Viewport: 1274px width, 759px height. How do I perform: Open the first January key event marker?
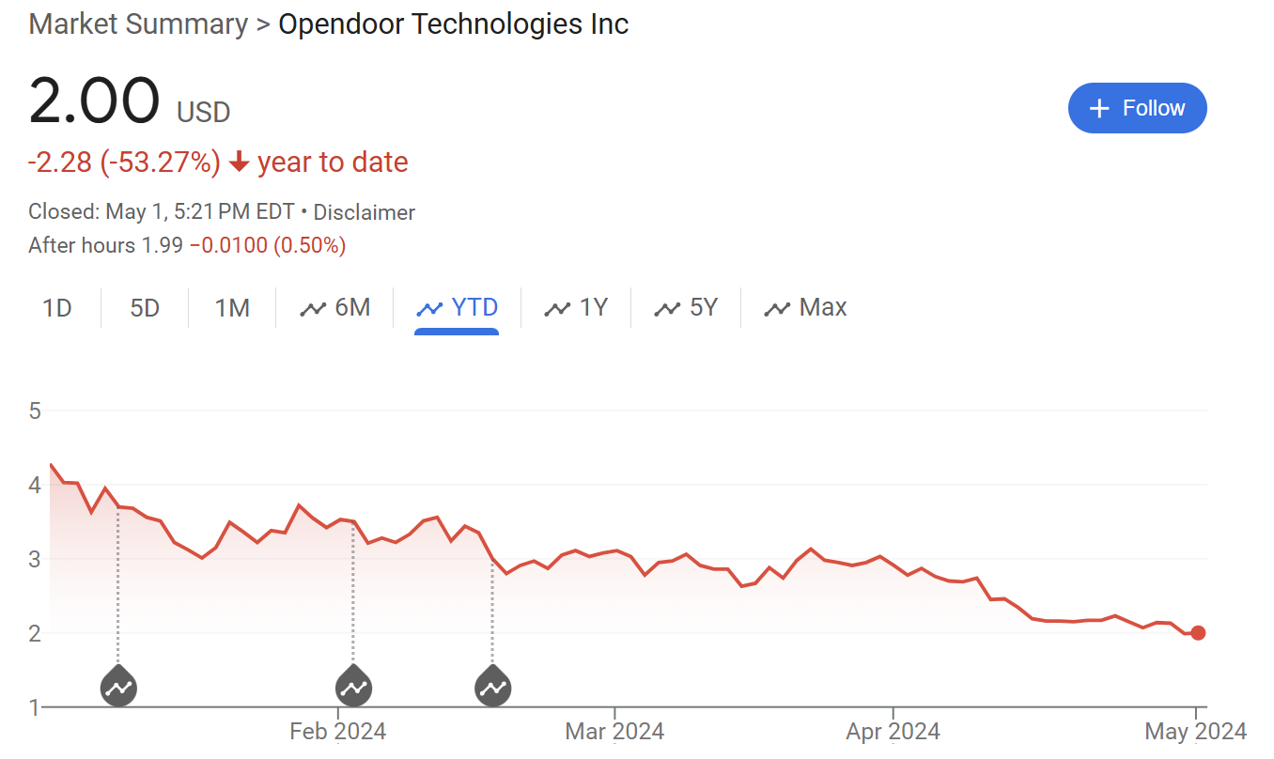pos(118,688)
